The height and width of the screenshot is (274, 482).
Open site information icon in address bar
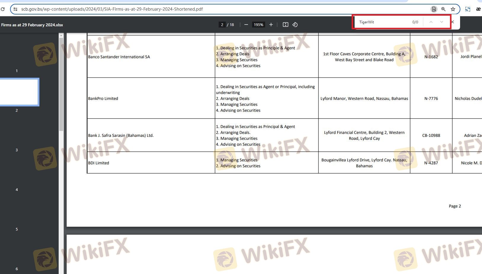coord(15,9)
